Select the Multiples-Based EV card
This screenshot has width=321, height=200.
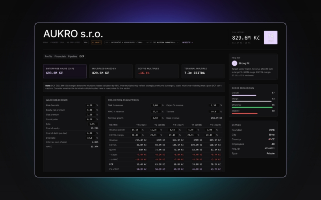111,71
